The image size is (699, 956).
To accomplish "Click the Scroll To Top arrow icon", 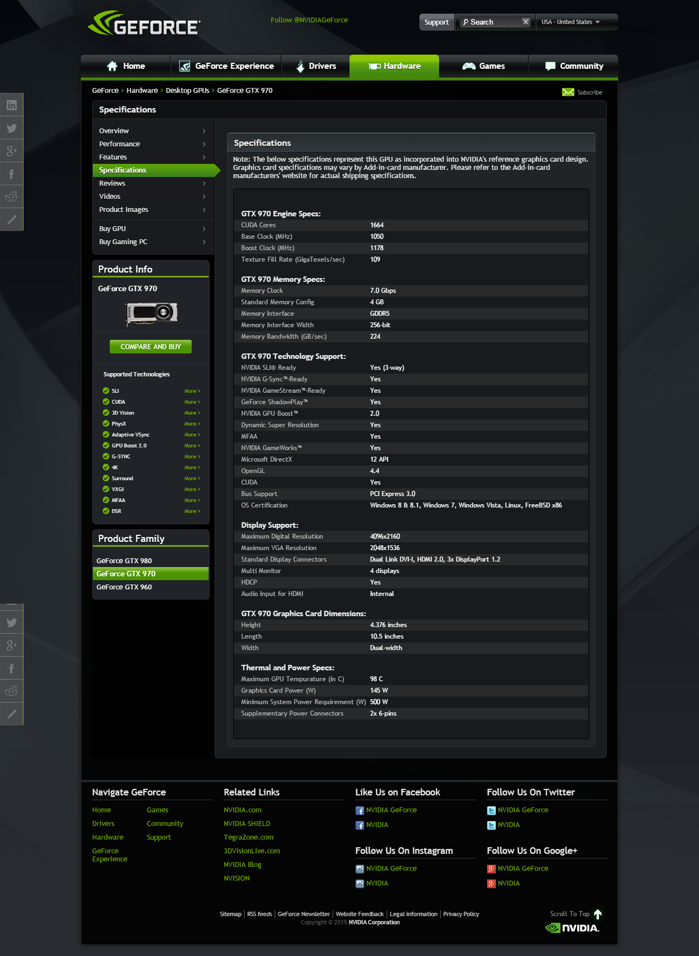I will [597, 914].
